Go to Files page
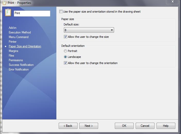 click(11, 56)
